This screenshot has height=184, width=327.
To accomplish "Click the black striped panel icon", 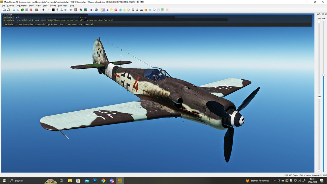I will (x=85, y=10).
